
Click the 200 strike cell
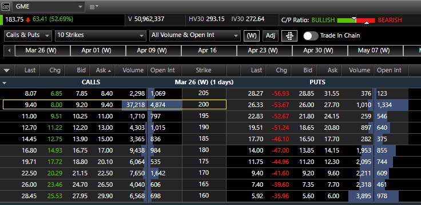pos(204,105)
